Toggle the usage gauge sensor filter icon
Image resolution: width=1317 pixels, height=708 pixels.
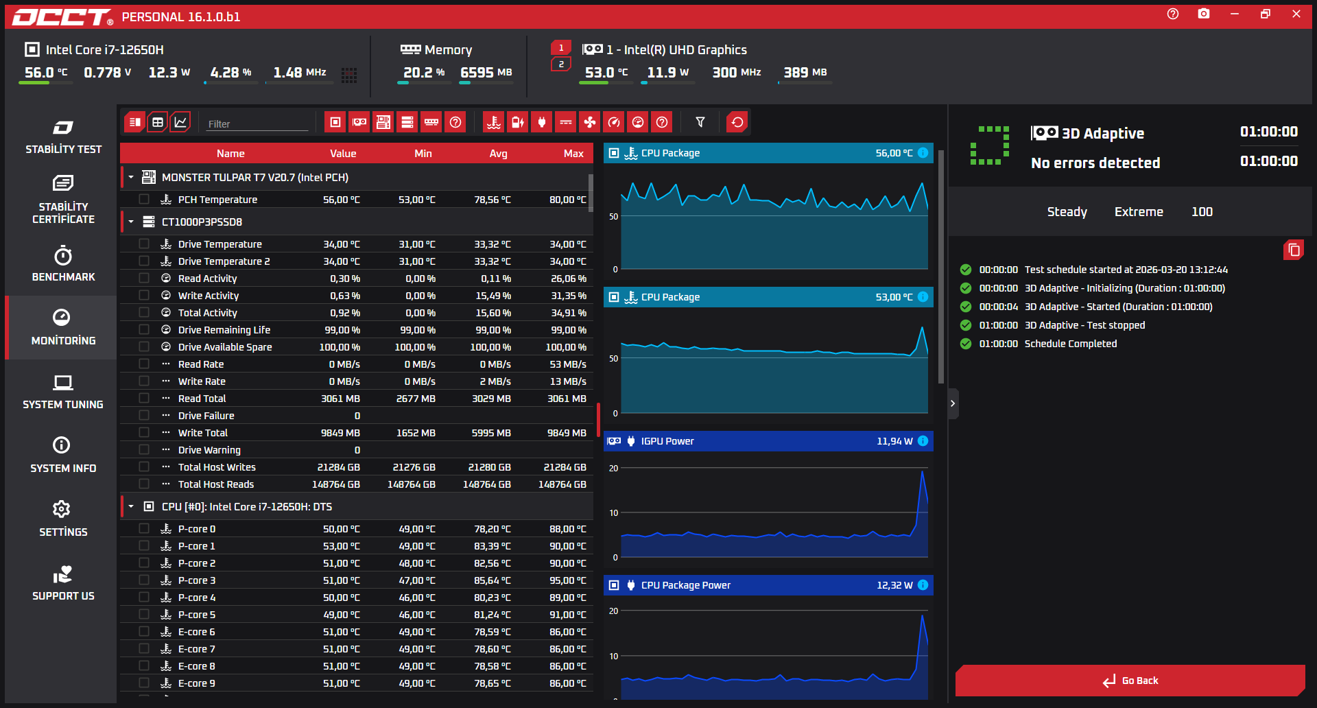point(638,122)
